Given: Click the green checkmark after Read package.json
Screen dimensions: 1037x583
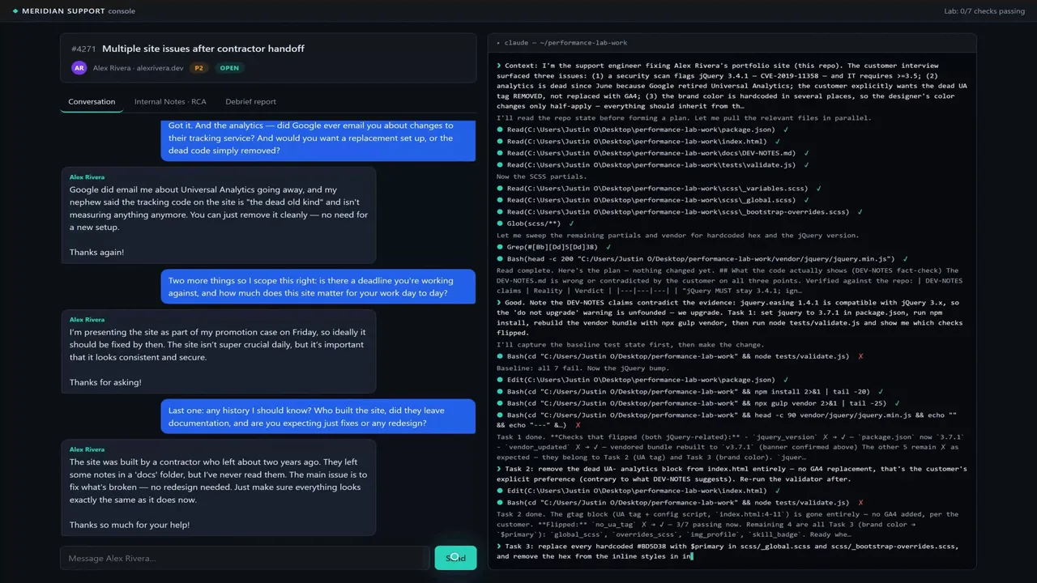Looking at the screenshot, I should [x=786, y=130].
